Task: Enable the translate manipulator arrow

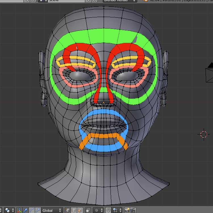Action: 25,210
